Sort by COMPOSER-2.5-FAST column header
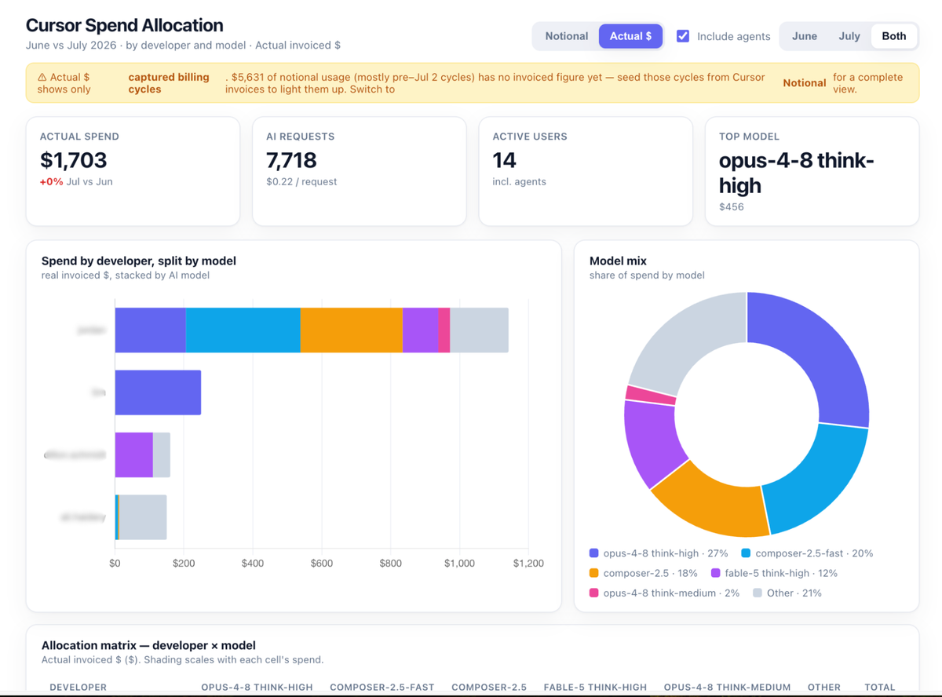The height and width of the screenshot is (697, 942). 382,688
